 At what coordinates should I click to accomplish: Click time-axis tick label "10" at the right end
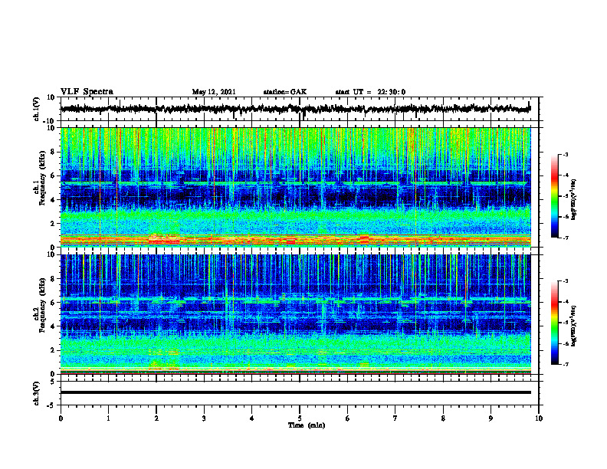coord(539,418)
